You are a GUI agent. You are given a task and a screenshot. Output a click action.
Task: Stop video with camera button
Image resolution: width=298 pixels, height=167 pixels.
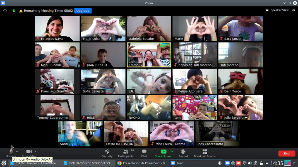point(29,152)
